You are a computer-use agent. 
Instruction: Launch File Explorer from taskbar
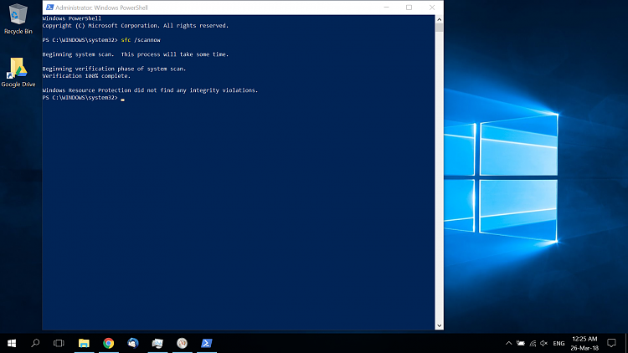(84, 343)
